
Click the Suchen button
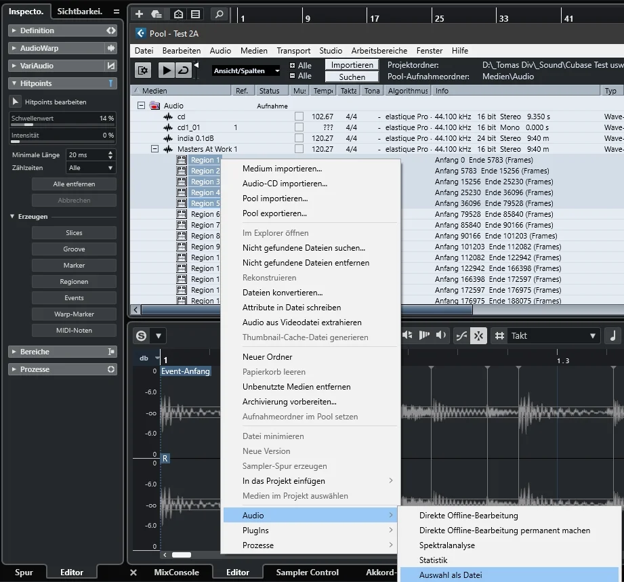[352, 77]
